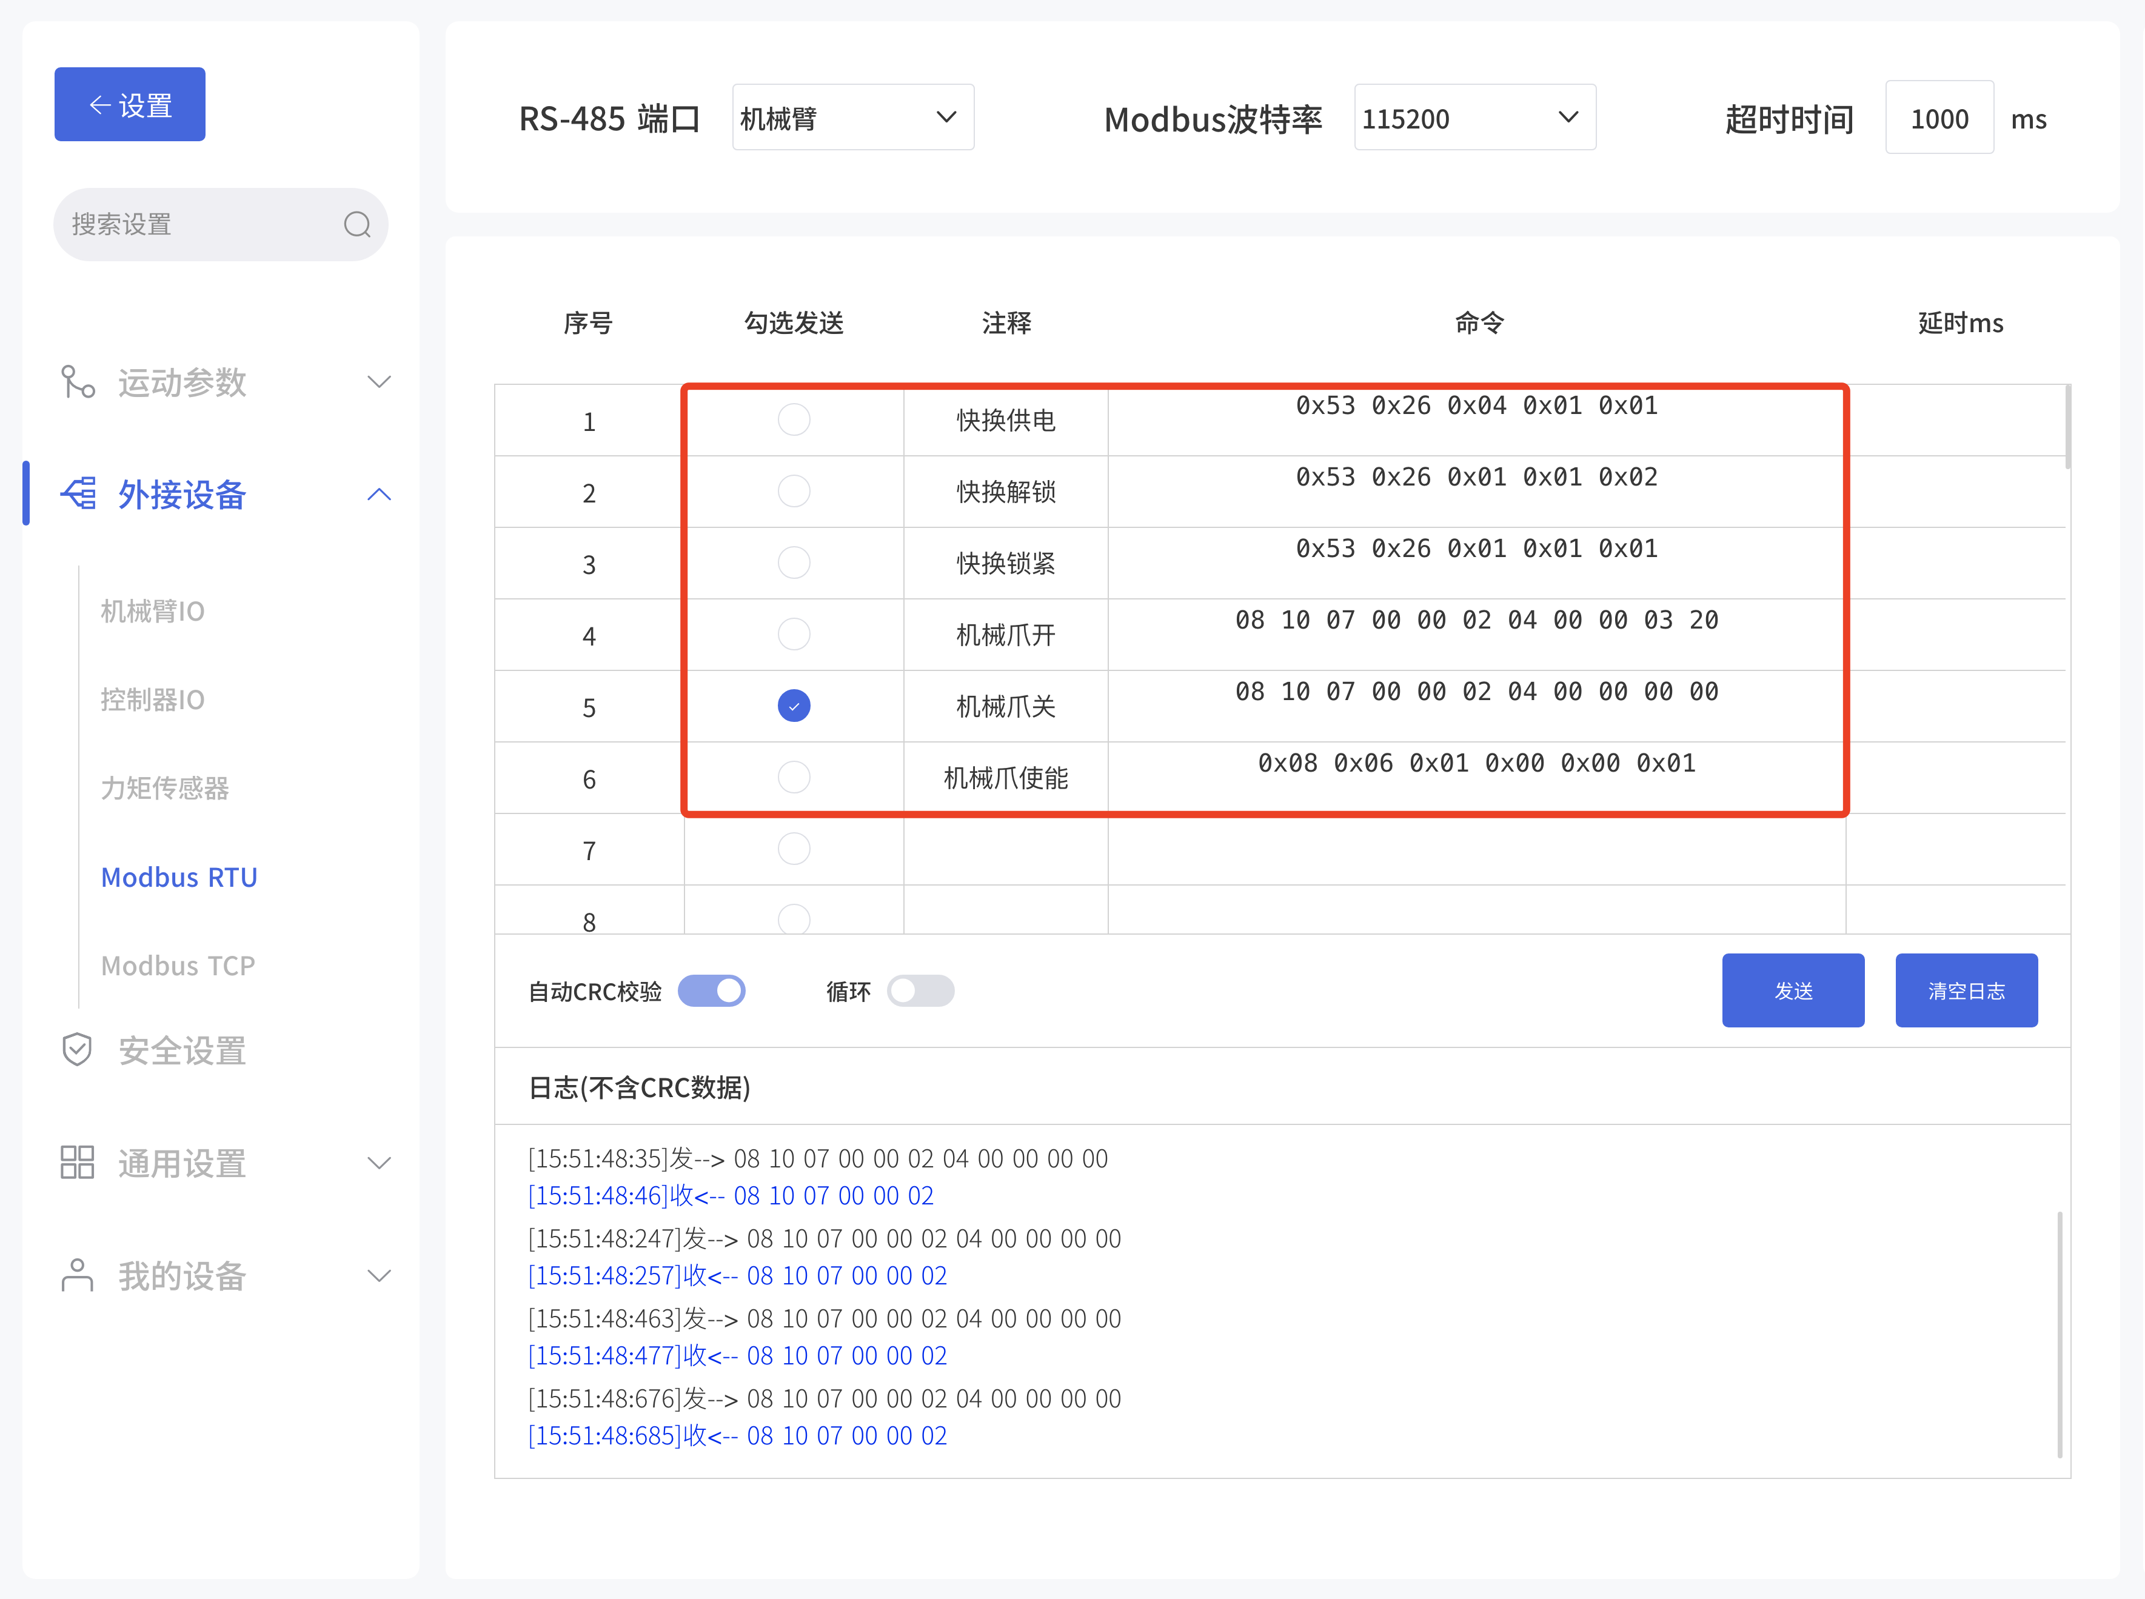Click the command table vertical scrollbar
Image resolution: width=2145 pixels, height=1599 pixels.
point(2067,427)
